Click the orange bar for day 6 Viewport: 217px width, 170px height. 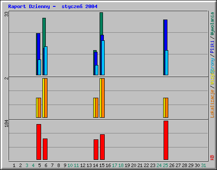[46, 98]
